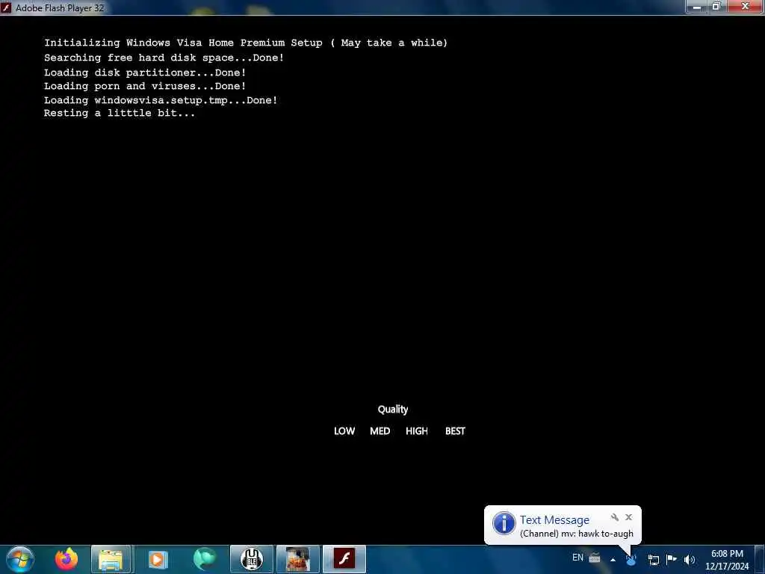Close the Text Message notification balloon

pyautogui.click(x=629, y=517)
